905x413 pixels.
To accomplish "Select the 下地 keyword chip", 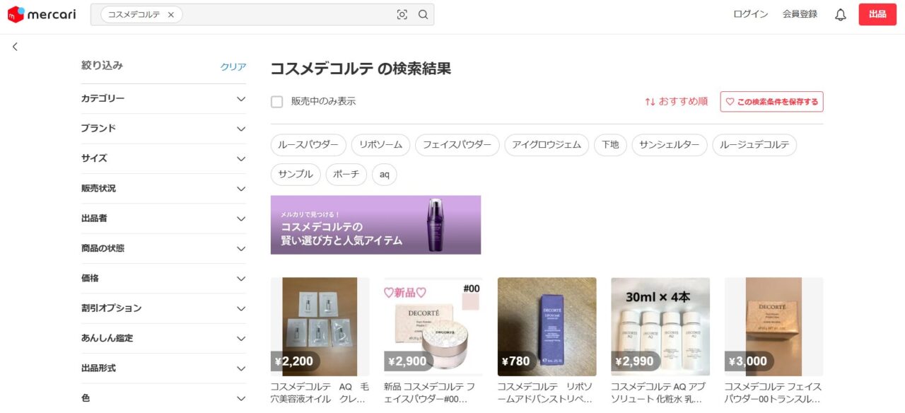I will tap(610, 145).
